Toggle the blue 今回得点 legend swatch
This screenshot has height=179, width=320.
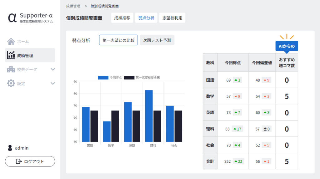(x=103, y=77)
